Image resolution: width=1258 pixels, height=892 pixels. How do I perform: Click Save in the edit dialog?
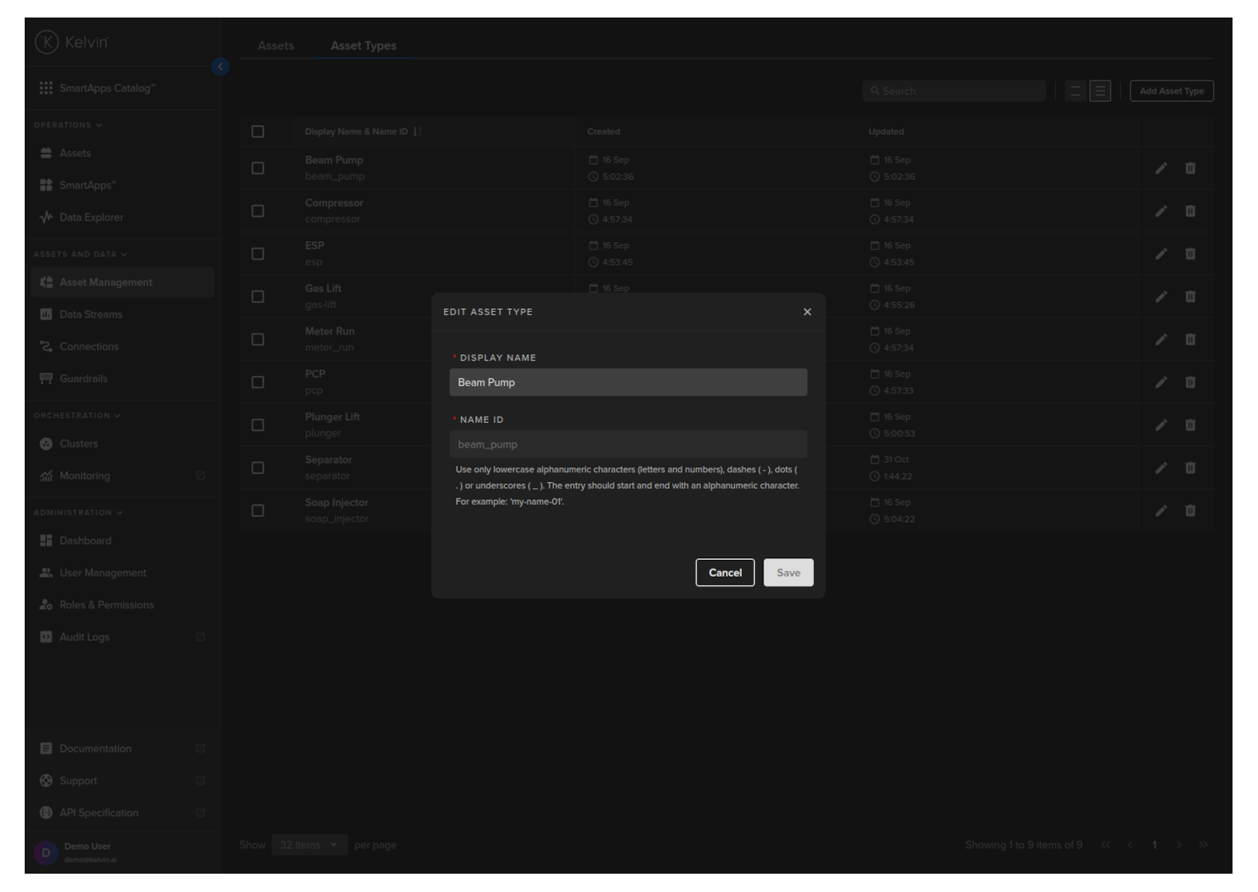click(788, 573)
